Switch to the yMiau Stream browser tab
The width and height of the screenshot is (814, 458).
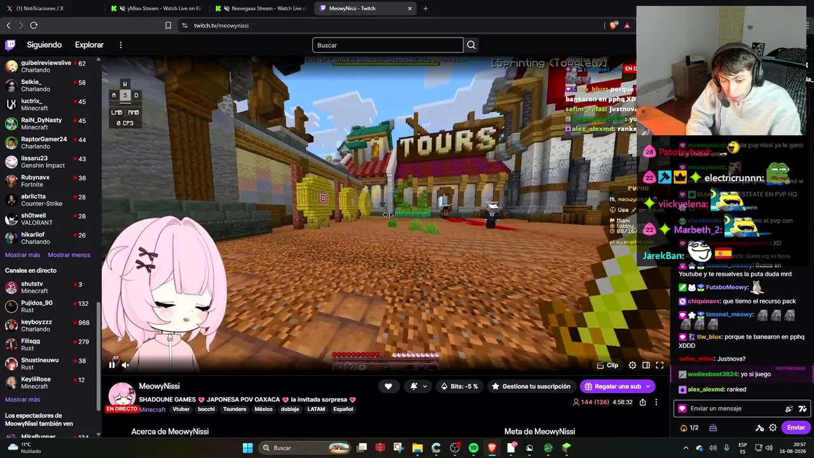coord(156,8)
